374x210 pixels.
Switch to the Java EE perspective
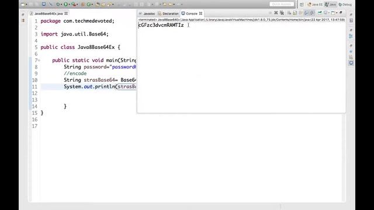pyautogui.click(x=315, y=5)
